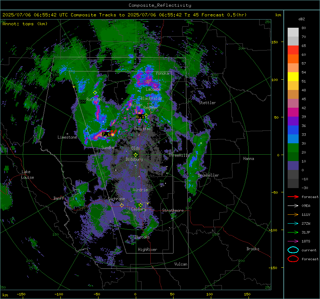320x299 pixels.
Task: Click the storm top label 7.6
Action: coord(106,134)
